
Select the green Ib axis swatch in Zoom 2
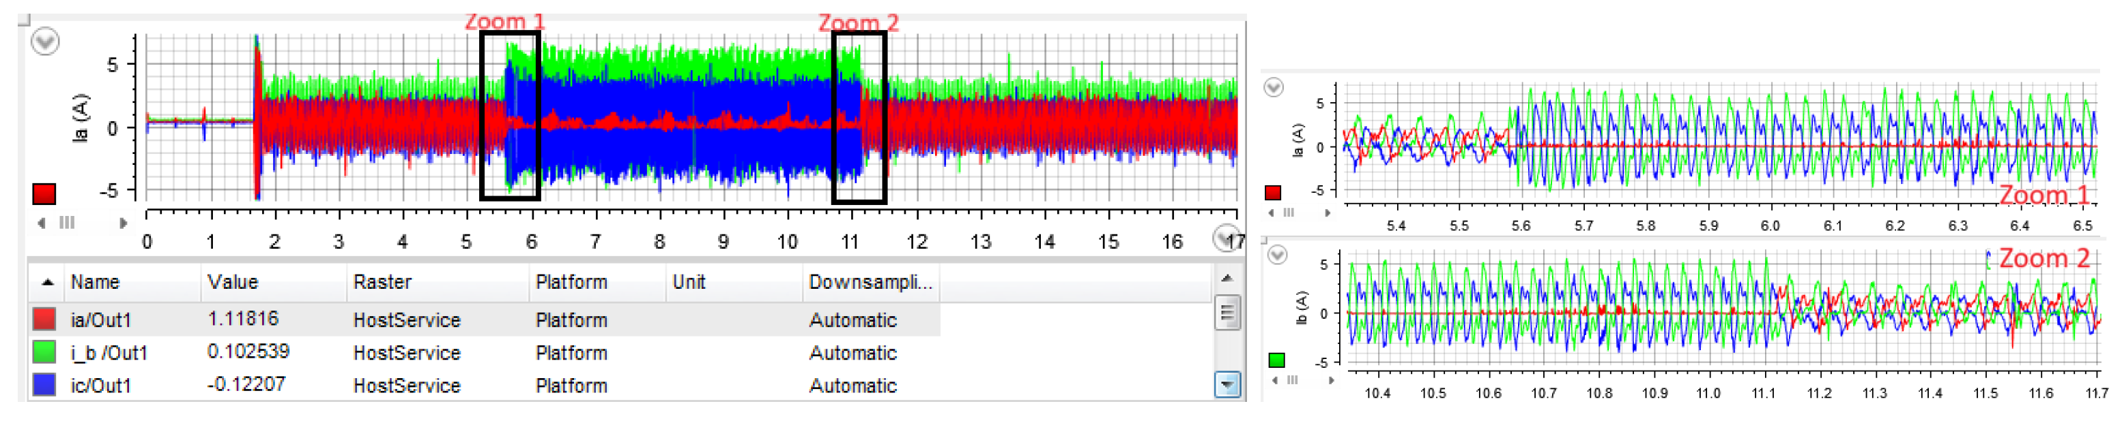(1277, 360)
